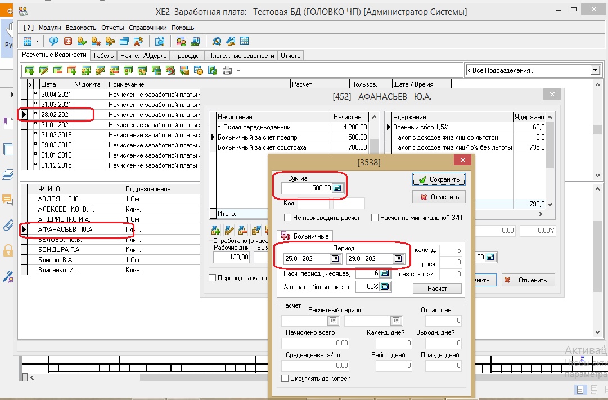Enable the Не производить расчет checkbox
This screenshot has height=400, width=608.
[x=288, y=218]
